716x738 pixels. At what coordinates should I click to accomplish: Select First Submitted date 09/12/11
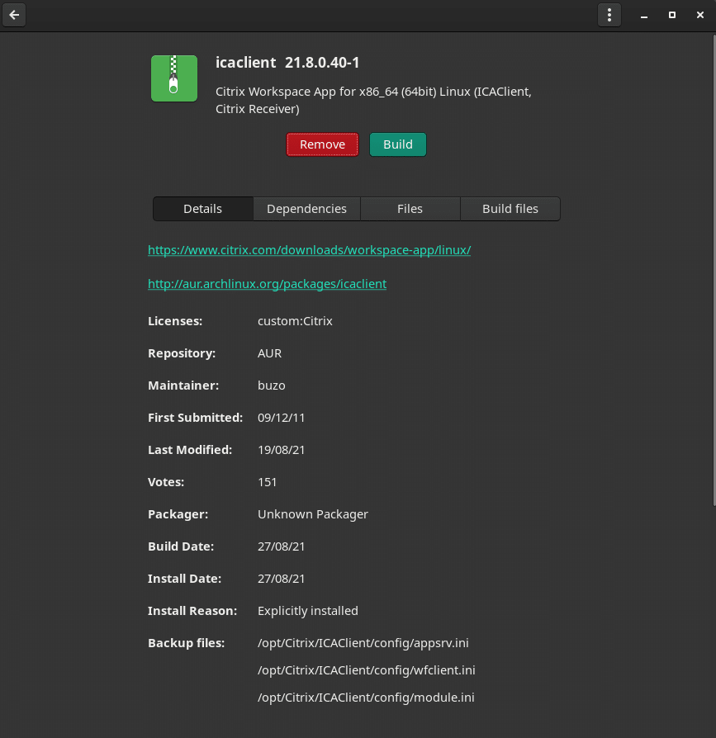coord(282,418)
